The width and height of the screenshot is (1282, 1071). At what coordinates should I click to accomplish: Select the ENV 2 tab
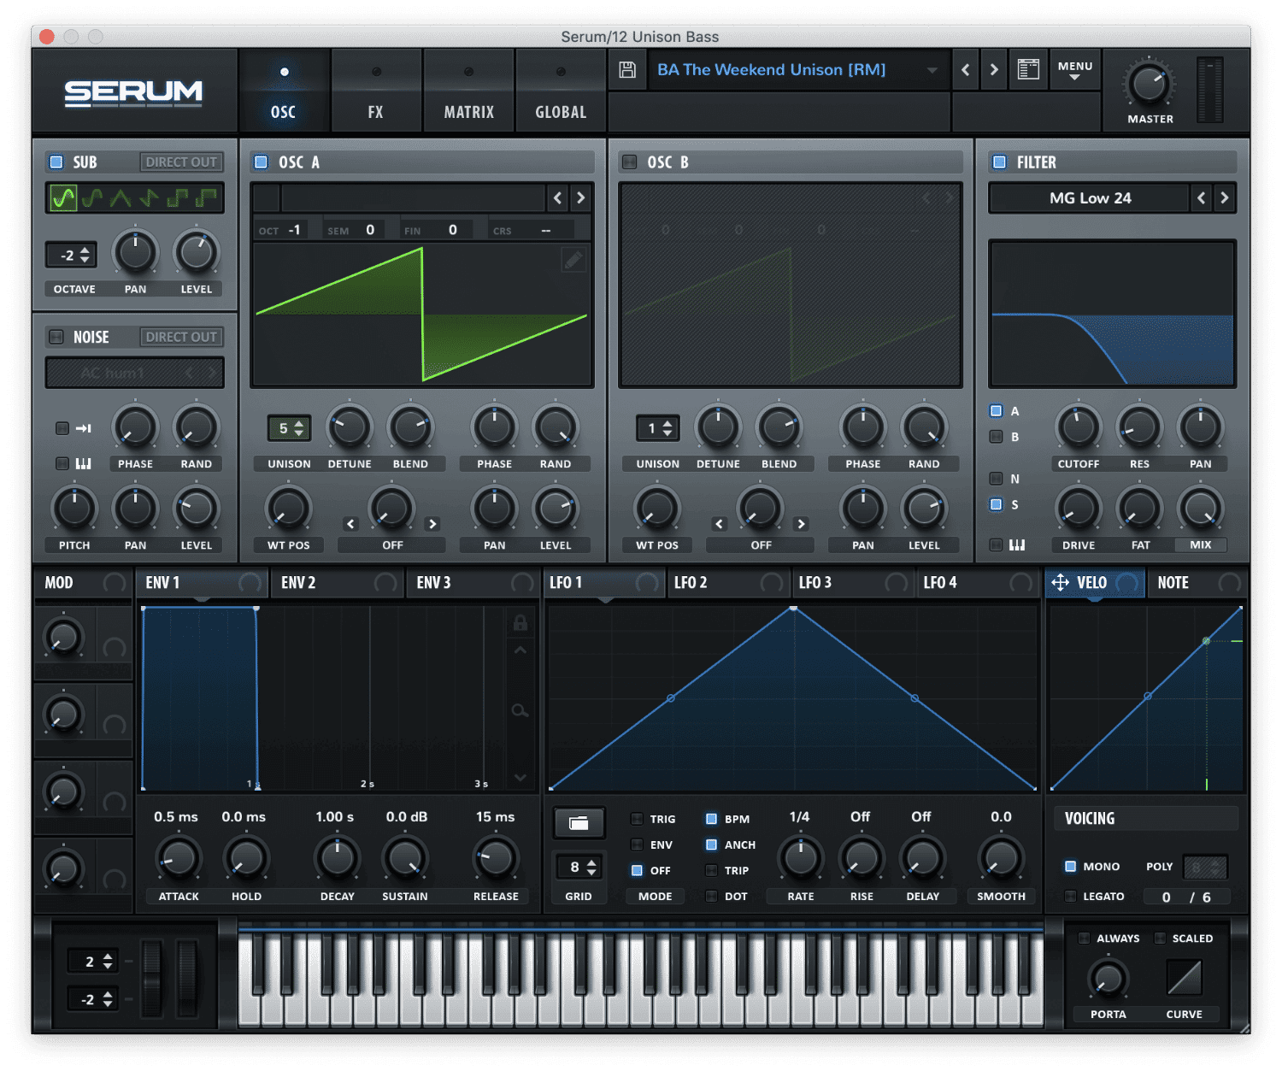point(338,583)
